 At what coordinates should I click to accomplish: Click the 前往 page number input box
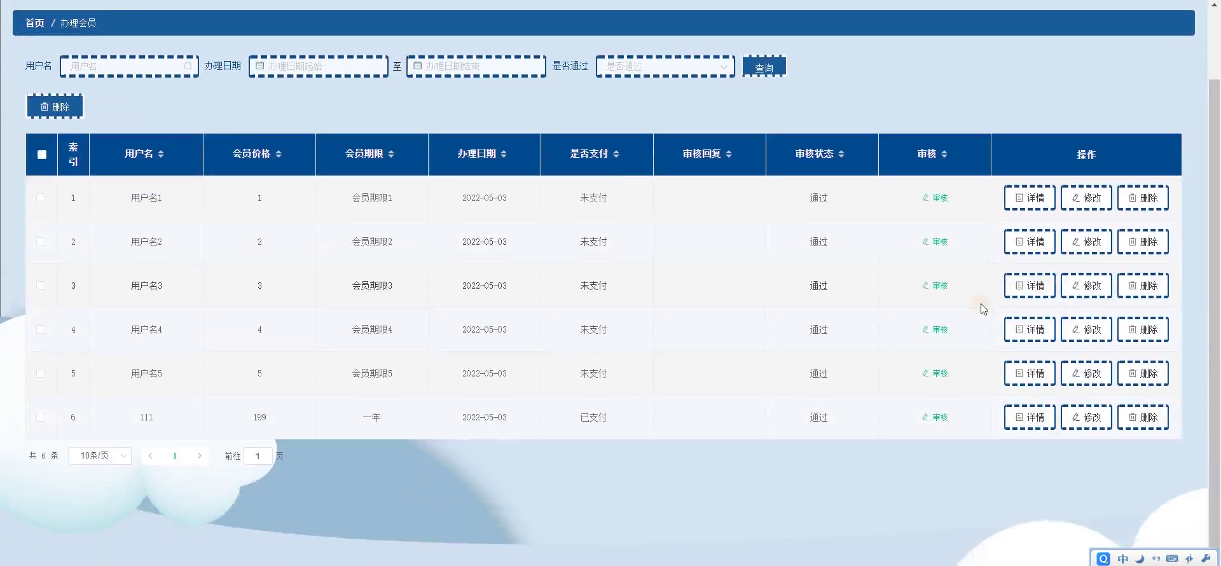tap(258, 456)
